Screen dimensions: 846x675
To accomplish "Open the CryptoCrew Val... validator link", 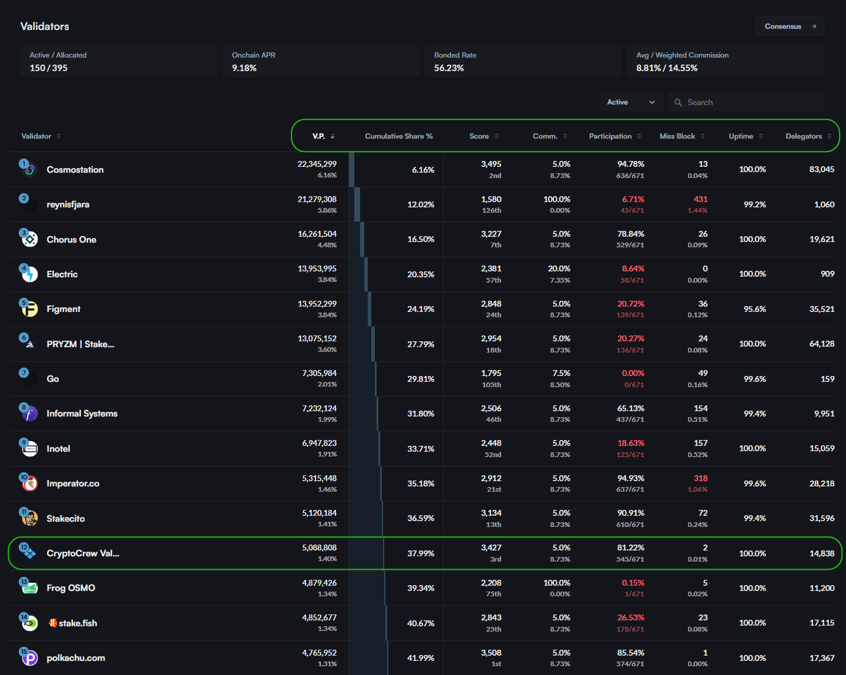I will point(83,553).
